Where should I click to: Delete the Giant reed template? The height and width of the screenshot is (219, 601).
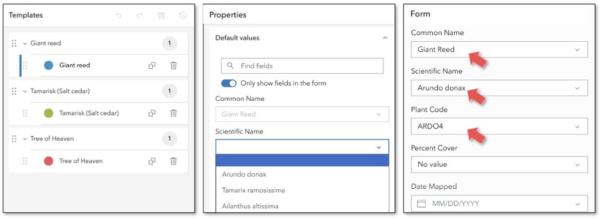tap(173, 65)
